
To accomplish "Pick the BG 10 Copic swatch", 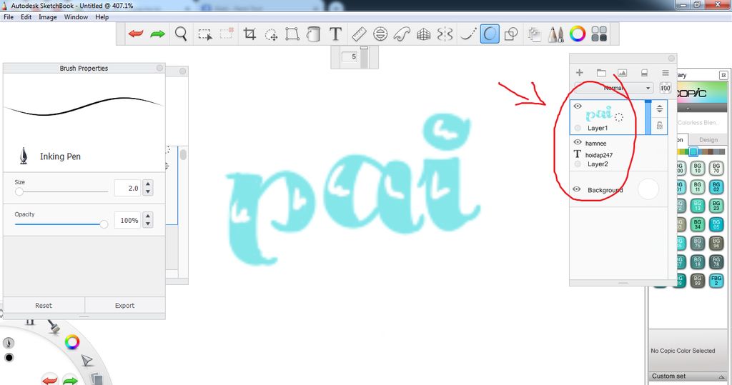I will click(698, 168).
